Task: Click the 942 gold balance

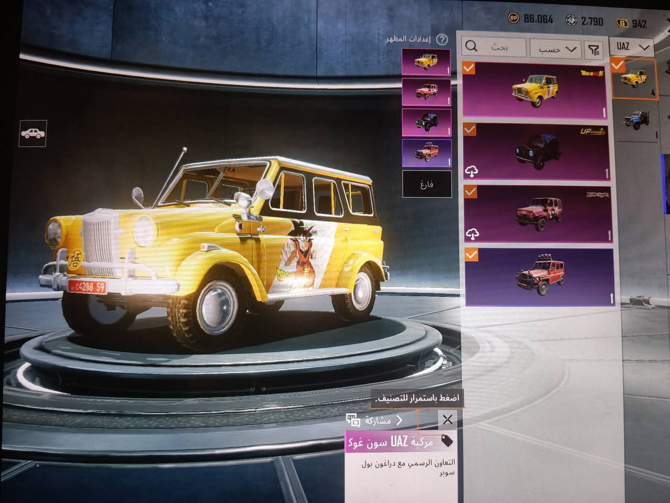Action: pos(639,24)
